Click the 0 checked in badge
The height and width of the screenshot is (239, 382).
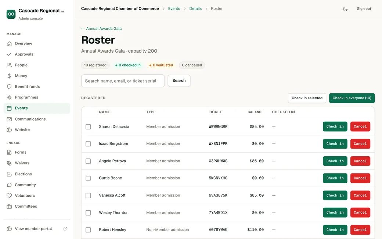pyautogui.click(x=128, y=65)
